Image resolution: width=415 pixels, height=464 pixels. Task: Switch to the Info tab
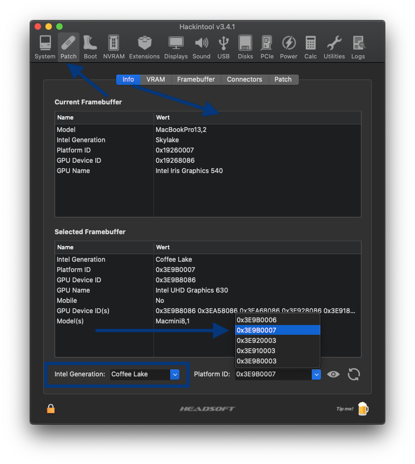pos(128,79)
